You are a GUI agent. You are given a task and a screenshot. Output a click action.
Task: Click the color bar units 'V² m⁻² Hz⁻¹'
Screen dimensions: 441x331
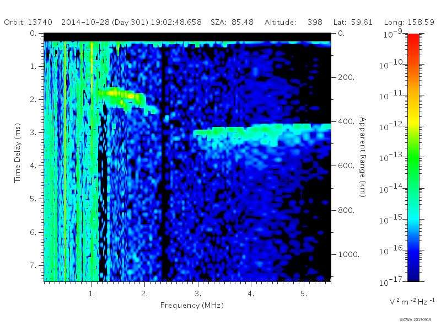point(412,301)
